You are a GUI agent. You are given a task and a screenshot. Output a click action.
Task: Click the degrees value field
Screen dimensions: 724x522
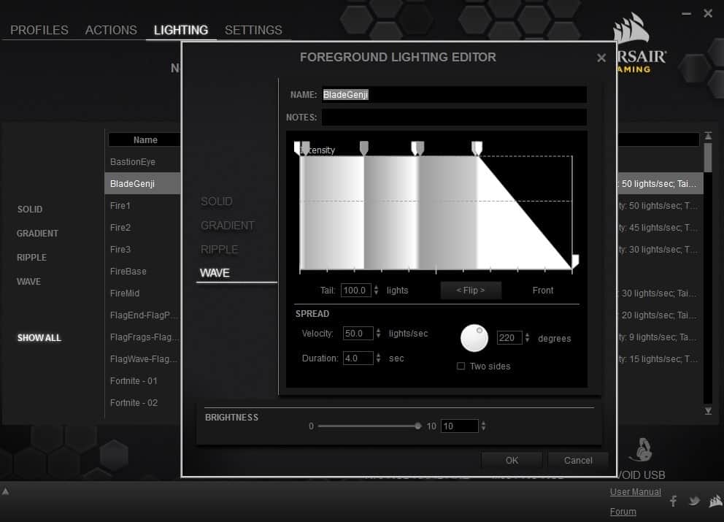point(509,338)
